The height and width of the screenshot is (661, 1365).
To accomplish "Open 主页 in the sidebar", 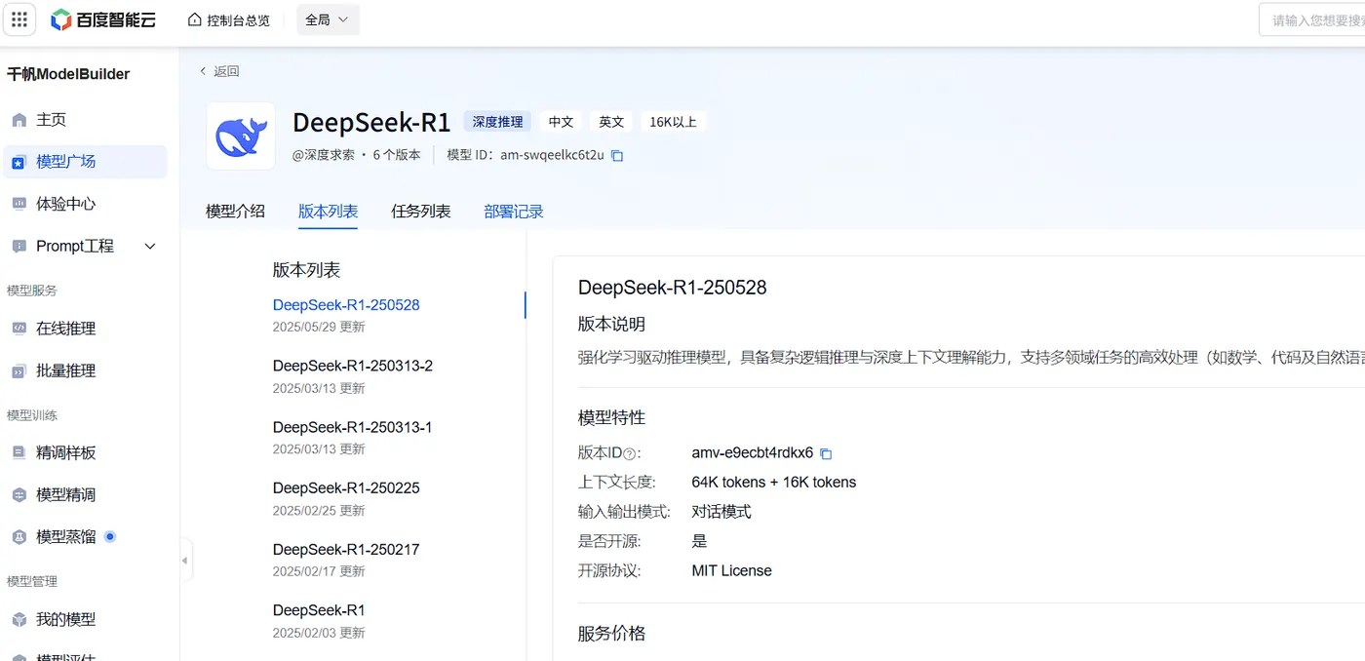I will coord(85,120).
